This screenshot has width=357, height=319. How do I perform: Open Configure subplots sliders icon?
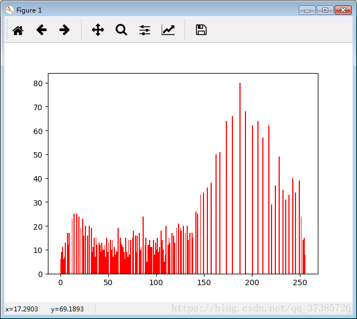coord(145,30)
